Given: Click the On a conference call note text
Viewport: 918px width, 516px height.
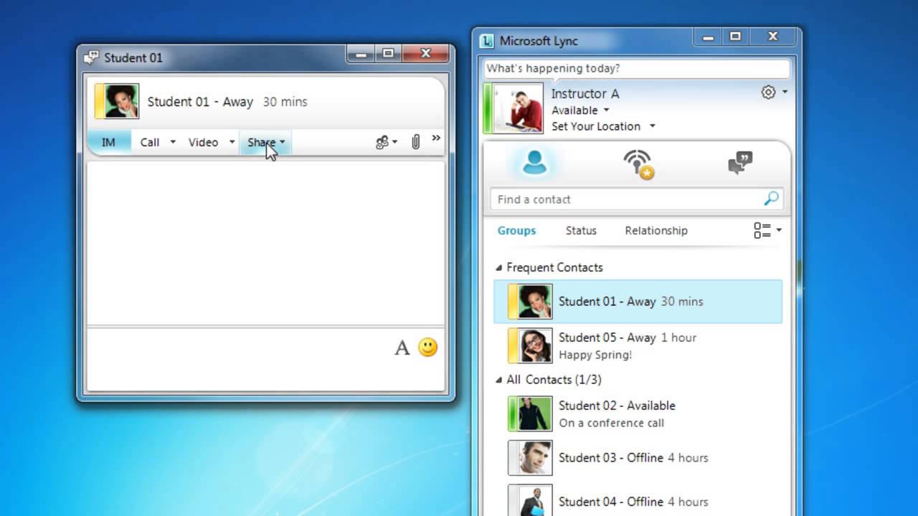Looking at the screenshot, I should click(x=612, y=423).
